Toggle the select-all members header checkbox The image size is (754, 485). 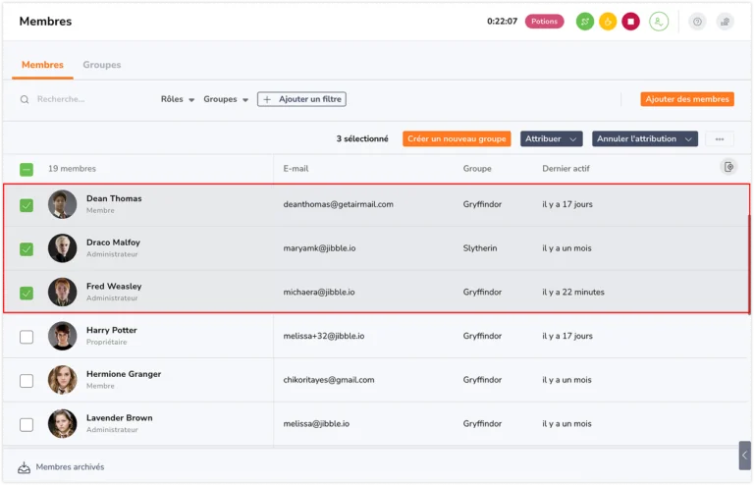[x=27, y=169]
